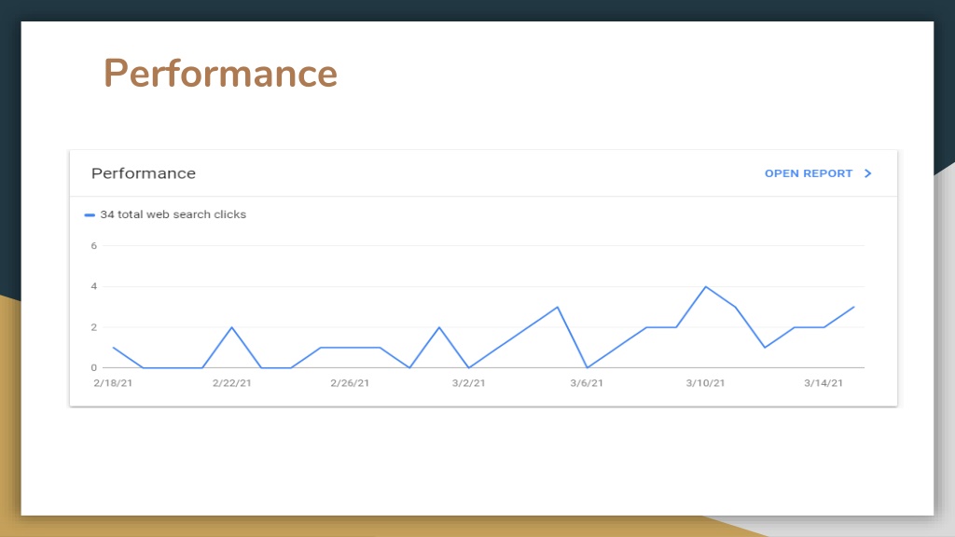Click the chart peak at 2/22/21

tap(231, 327)
